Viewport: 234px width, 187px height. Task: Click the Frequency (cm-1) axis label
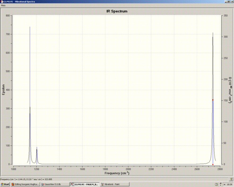[x=117, y=173]
